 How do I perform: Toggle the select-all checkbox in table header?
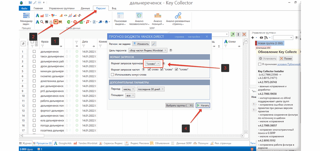pos(32,42)
